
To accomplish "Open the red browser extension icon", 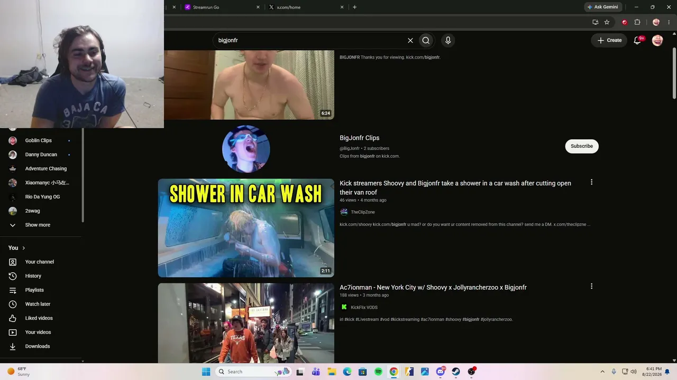I will tap(624, 22).
